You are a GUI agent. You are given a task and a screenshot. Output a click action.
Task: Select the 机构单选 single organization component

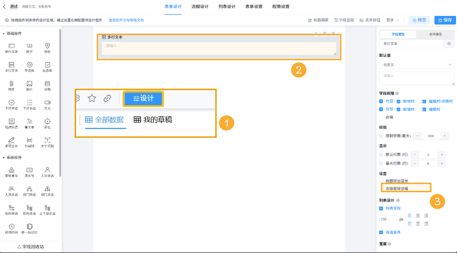click(x=12, y=210)
